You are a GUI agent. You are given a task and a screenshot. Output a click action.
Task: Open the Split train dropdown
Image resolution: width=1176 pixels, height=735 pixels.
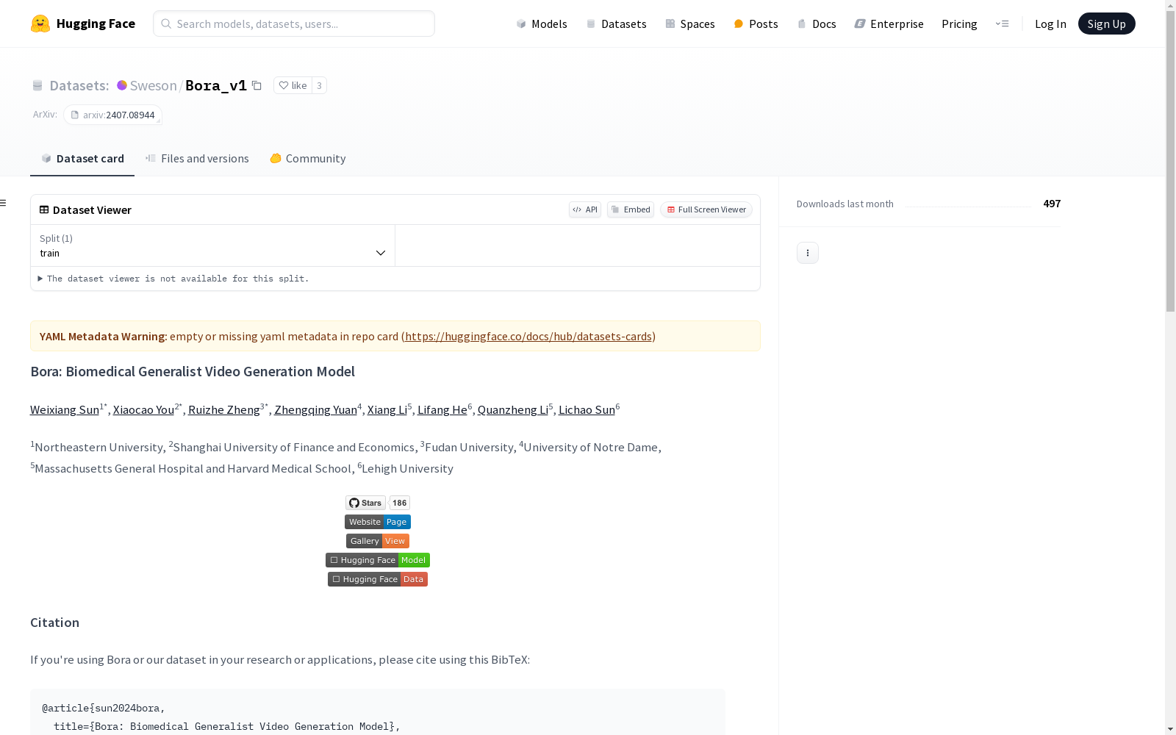pos(212,245)
